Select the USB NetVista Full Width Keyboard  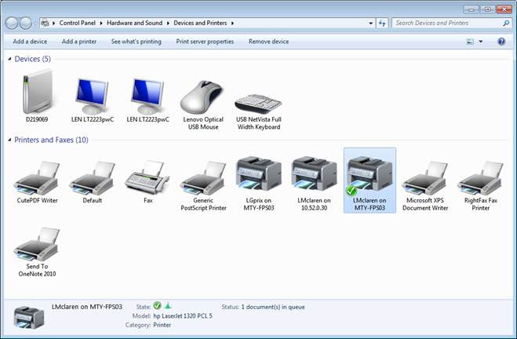pos(258,104)
